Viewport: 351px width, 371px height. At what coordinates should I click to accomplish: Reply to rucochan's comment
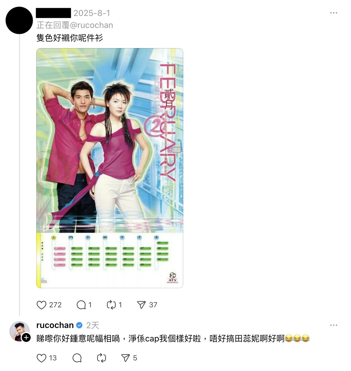pos(77,358)
